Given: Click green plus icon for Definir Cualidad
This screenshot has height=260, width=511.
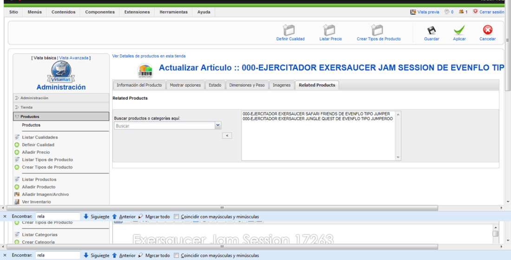Looking at the screenshot, I should (x=17, y=145).
